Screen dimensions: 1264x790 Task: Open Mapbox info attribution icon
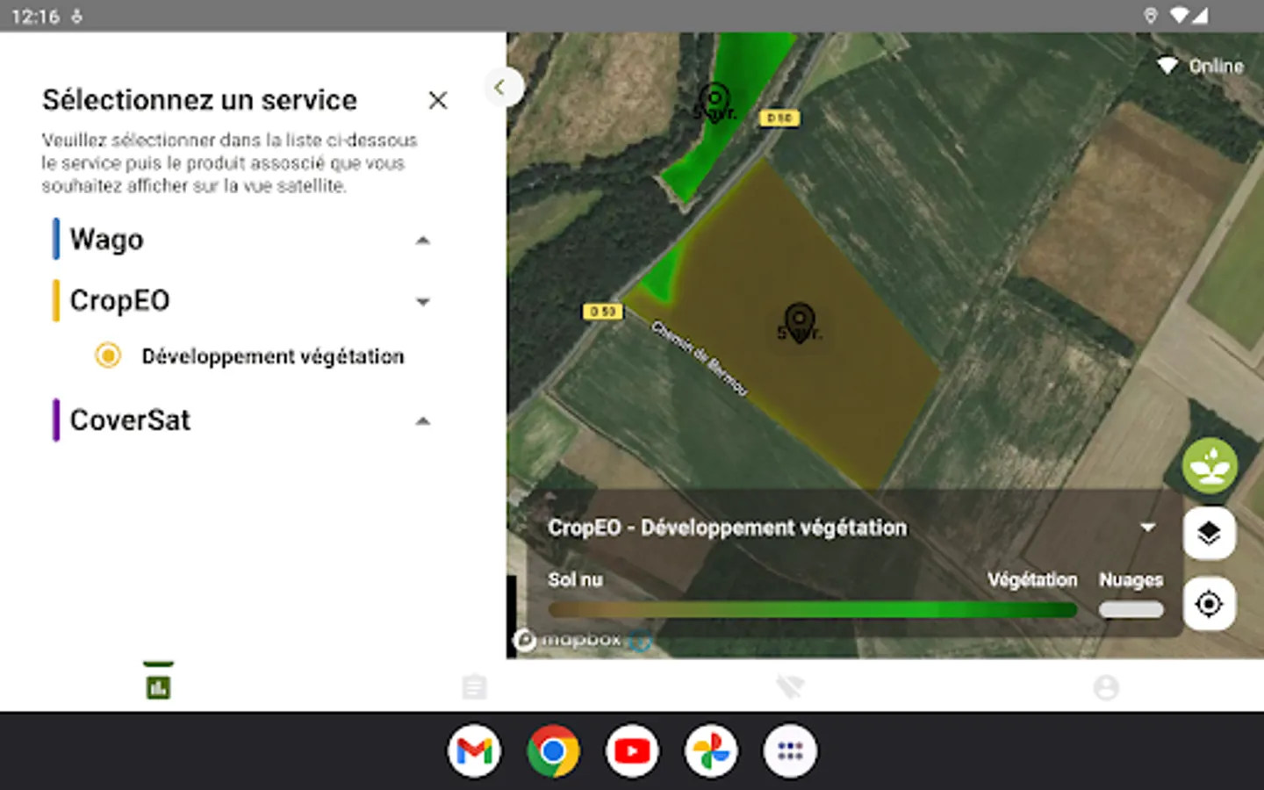pos(640,641)
